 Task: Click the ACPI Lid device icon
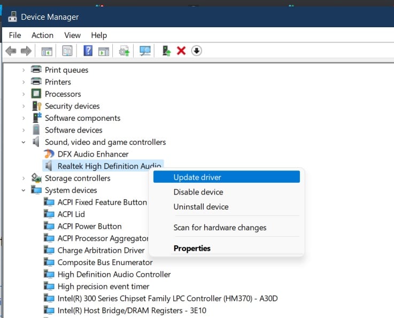(x=49, y=214)
